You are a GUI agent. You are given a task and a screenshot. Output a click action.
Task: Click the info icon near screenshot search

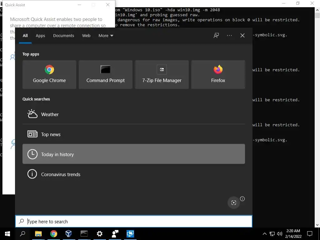click(242, 199)
